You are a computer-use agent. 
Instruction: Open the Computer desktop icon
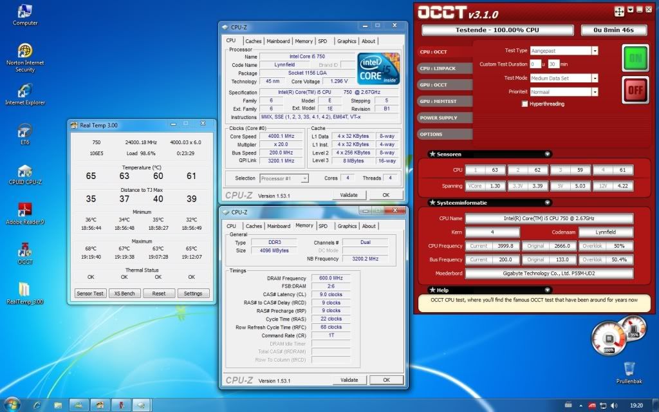(25, 16)
